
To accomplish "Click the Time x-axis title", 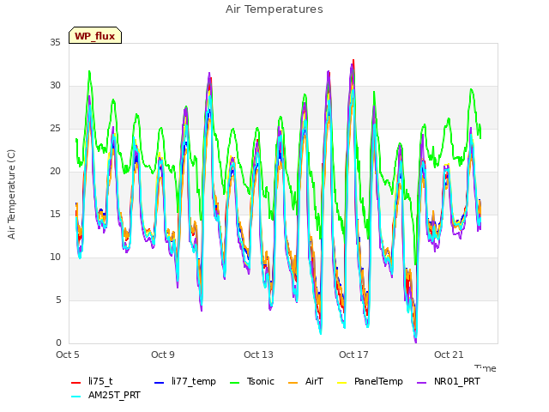I will tap(486, 368).
